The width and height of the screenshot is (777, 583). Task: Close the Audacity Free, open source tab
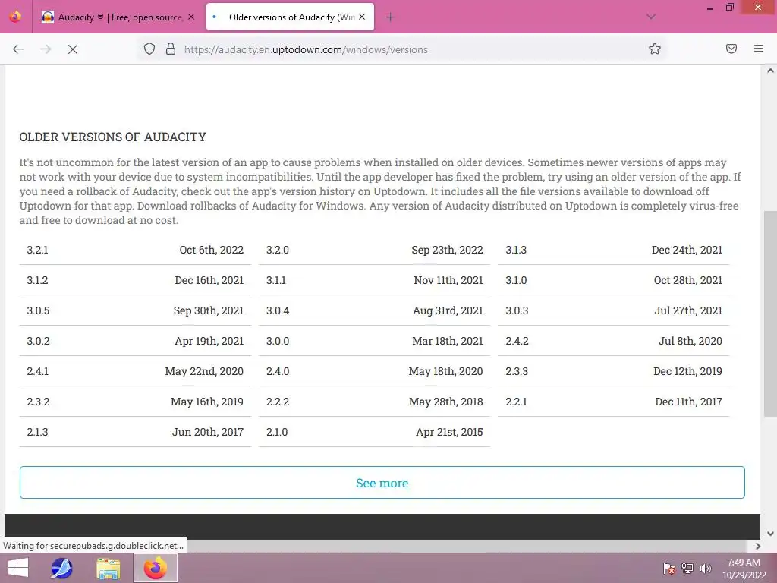(191, 17)
